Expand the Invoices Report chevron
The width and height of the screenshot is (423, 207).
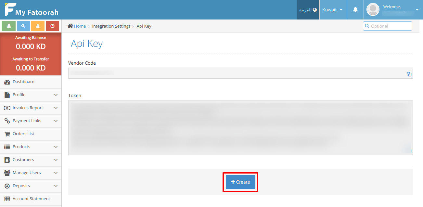[56, 108]
